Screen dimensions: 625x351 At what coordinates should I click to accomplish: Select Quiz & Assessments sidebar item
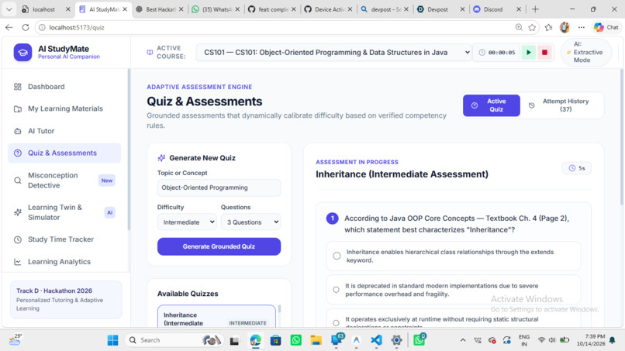pyautogui.click(x=64, y=153)
